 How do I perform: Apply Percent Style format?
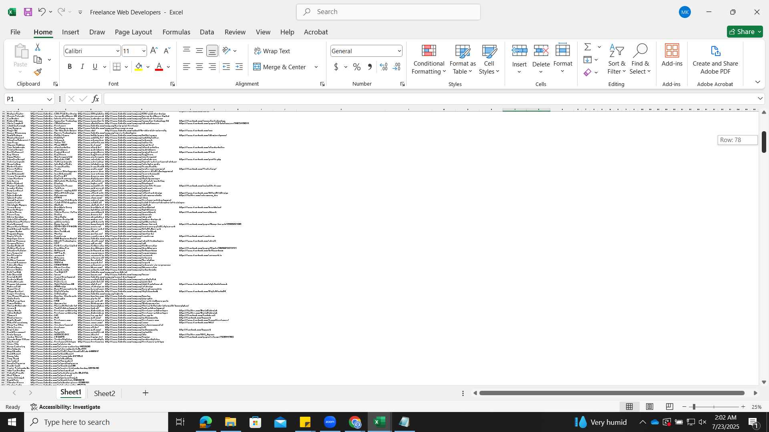point(357,67)
